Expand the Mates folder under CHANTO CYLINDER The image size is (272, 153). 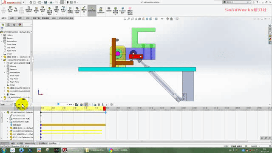coord(5,94)
